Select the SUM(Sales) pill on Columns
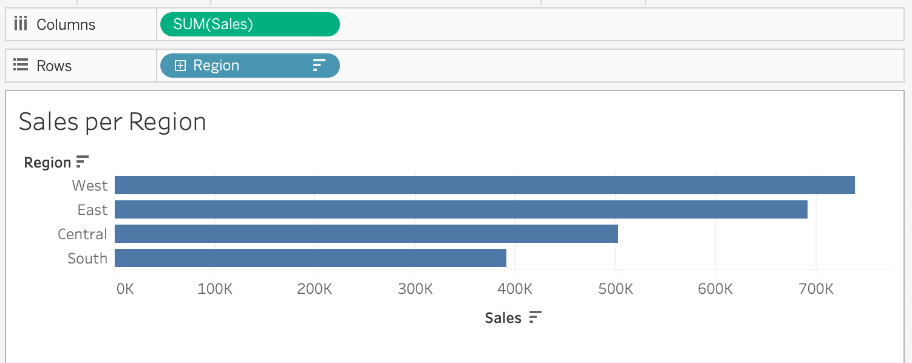Screen dimensions: 912x363 [250, 24]
